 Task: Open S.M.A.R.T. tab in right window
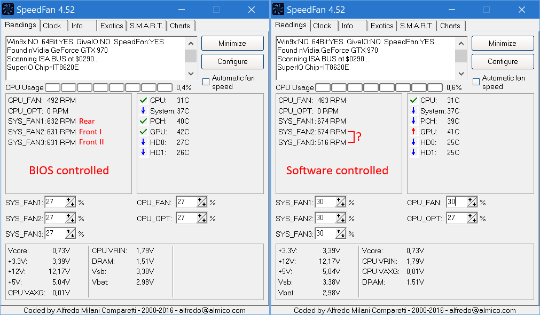point(417,26)
